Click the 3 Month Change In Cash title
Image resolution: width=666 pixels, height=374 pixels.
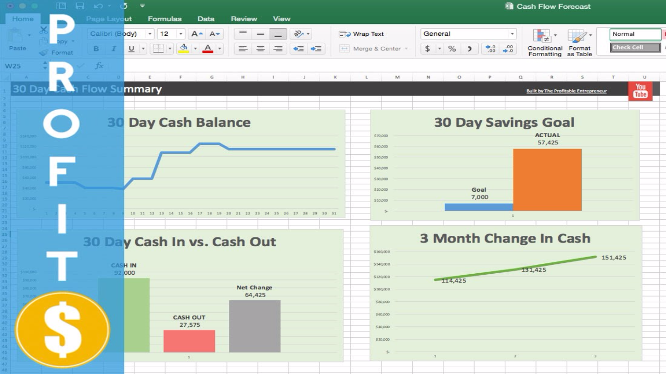(505, 238)
